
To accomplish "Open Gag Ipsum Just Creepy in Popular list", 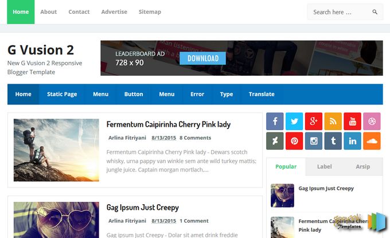I will click(326, 189).
